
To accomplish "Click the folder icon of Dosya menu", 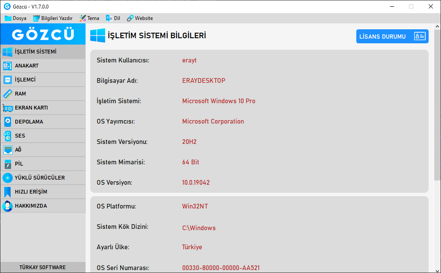I will 8,18.
